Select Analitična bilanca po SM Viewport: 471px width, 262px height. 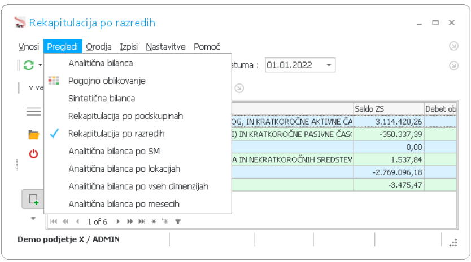pyautogui.click(x=138, y=151)
